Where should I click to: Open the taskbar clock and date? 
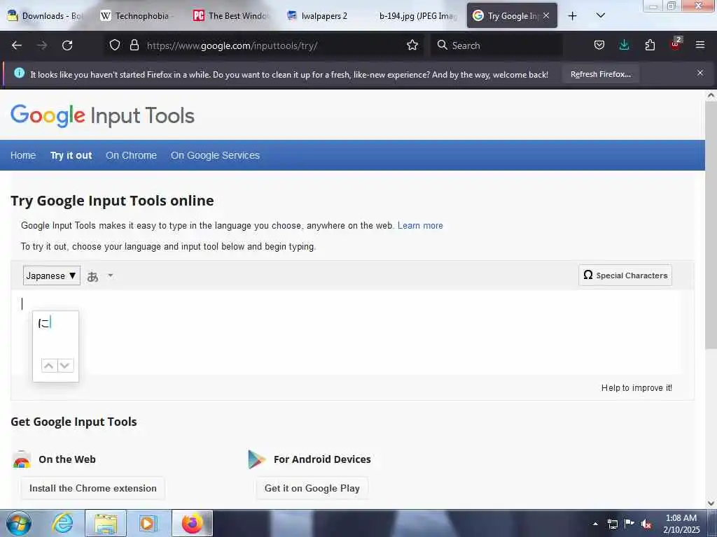point(681,524)
